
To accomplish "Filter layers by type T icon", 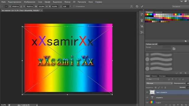I will pyautogui.click(x=176, y=79).
